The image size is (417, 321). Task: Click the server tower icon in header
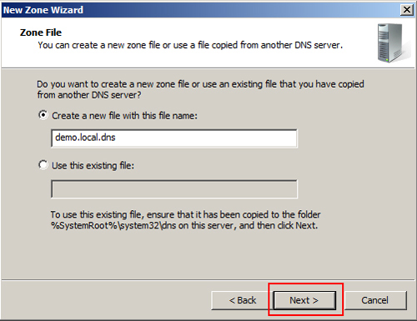(393, 43)
